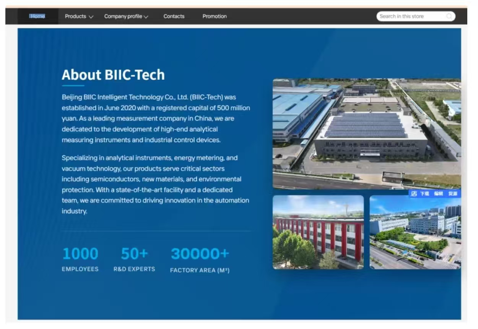Expand the Products dropdown chevron

[x=91, y=17]
